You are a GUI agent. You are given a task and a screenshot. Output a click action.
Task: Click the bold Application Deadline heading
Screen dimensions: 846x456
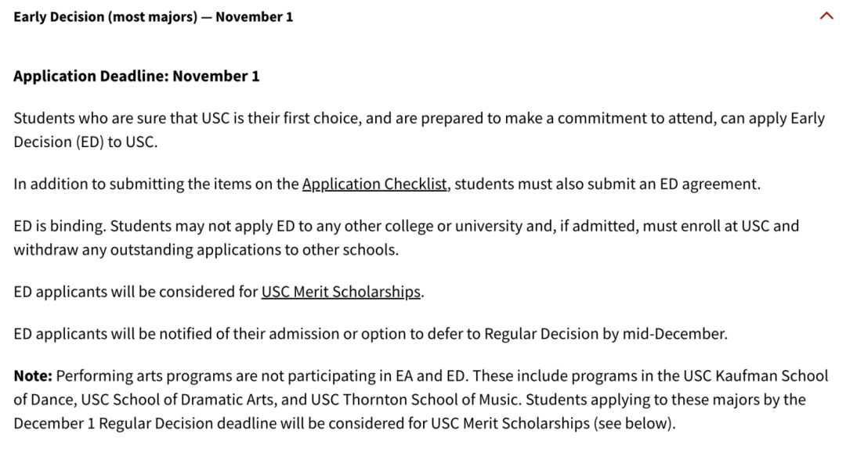[136, 77]
